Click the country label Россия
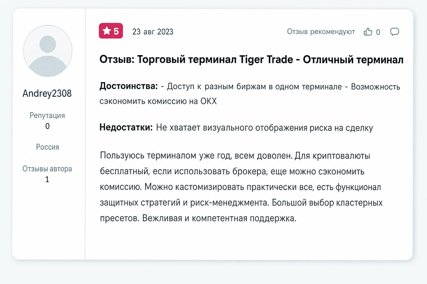This screenshot has width=427, height=284. (x=48, y=147)
